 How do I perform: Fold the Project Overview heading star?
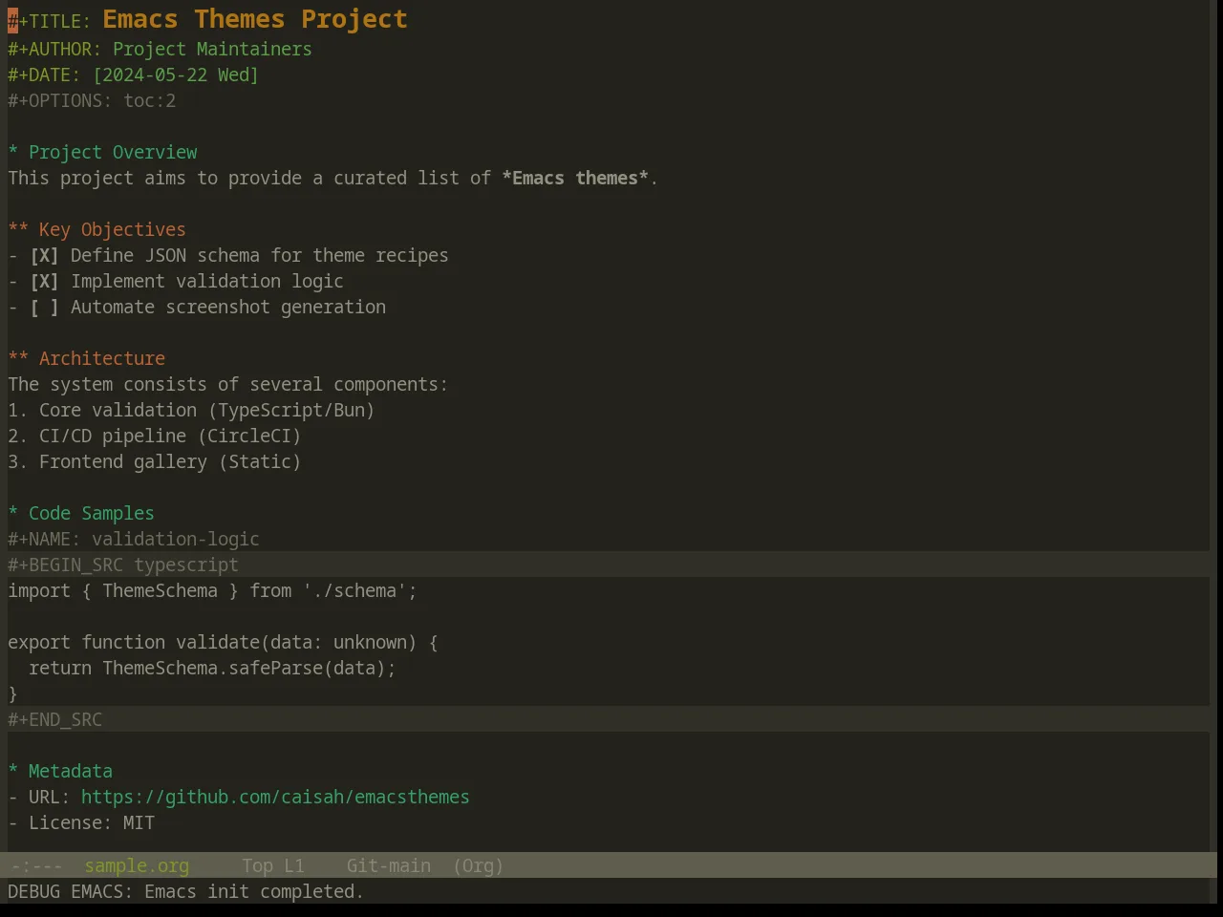[13, 153]
